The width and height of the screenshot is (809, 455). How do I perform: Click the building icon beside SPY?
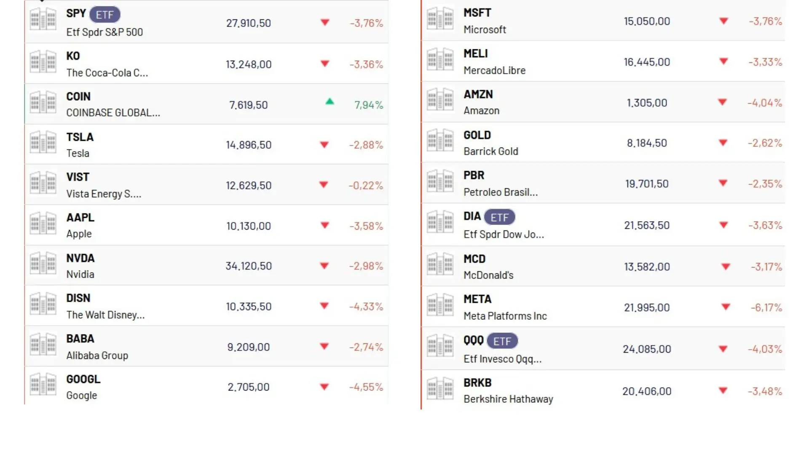click(x=43, y=19)
